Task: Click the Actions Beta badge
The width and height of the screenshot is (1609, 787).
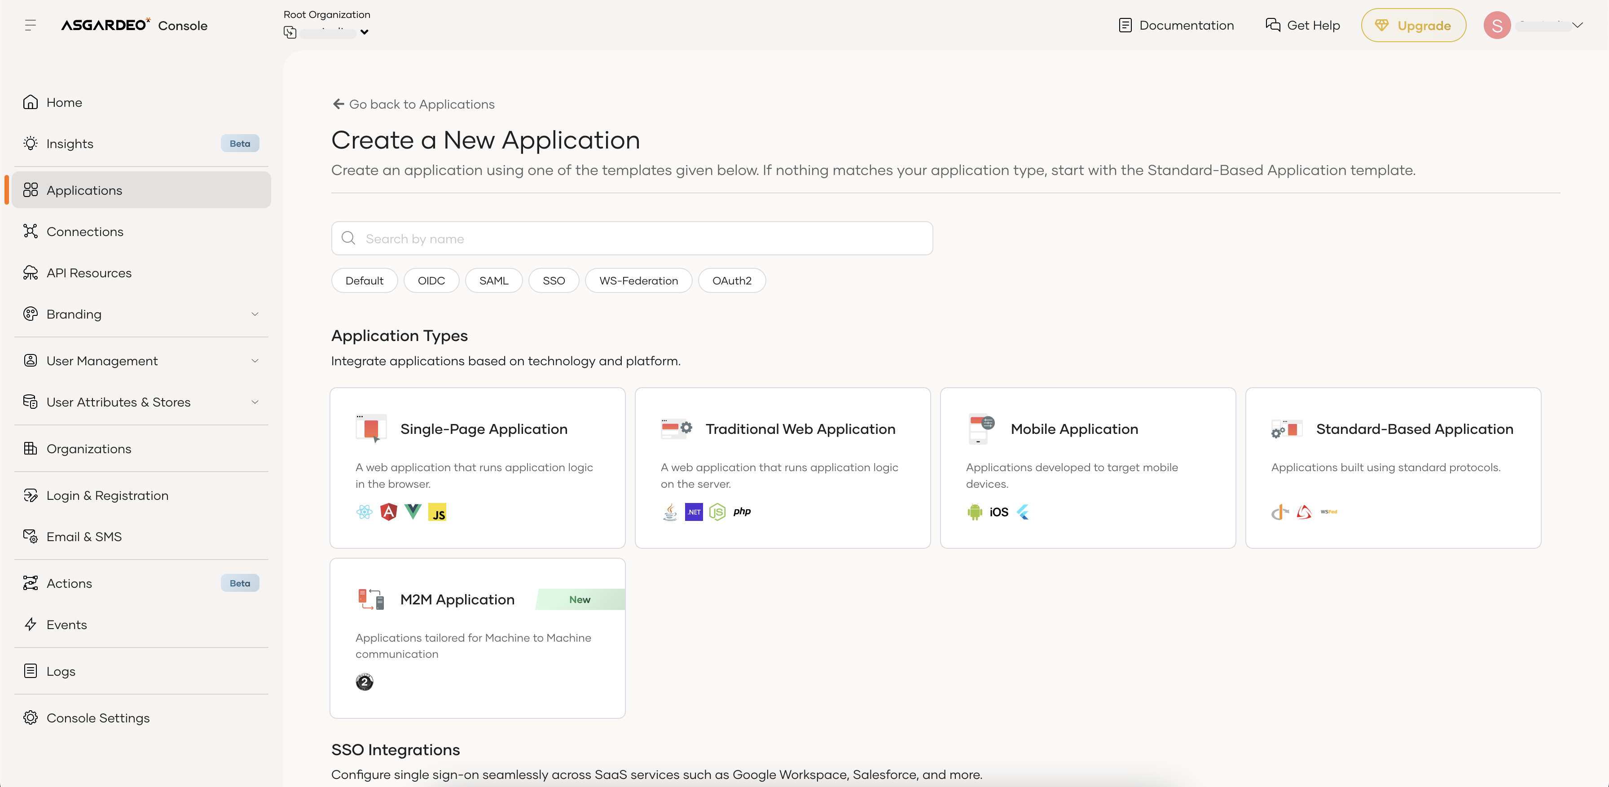Action: (240, 584)
